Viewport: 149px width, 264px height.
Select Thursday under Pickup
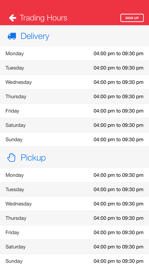tap(16, 218)
